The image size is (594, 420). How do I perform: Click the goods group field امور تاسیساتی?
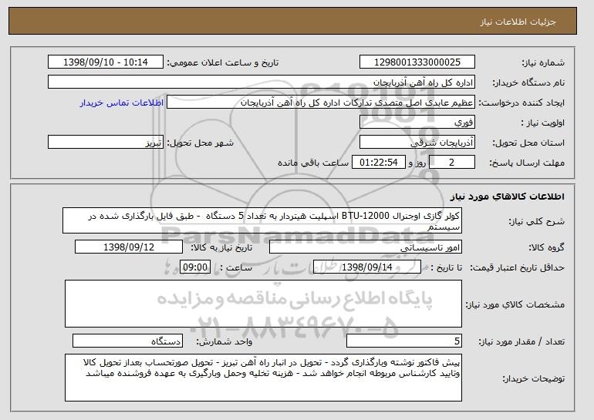[366, 247]
